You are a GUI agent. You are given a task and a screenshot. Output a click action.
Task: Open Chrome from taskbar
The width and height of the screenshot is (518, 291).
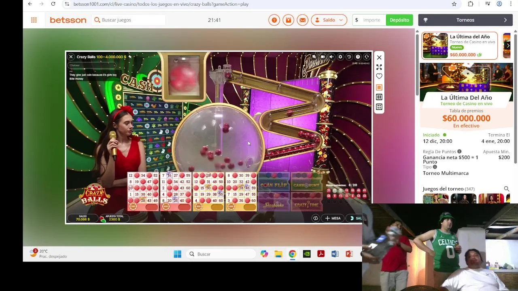pos(292,254)
